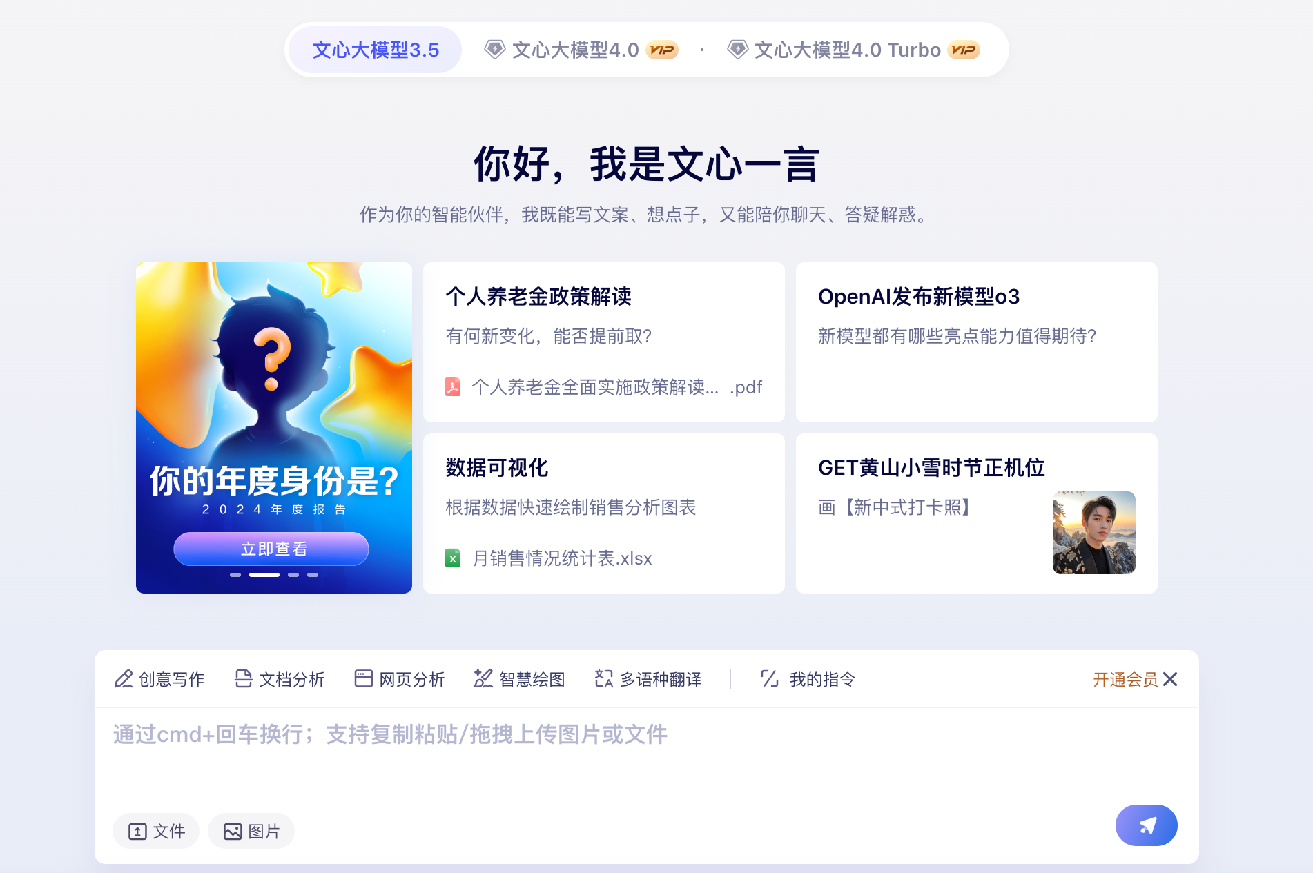This screenshot has width=1313, height=873.
Task: Click into the message input field
Action: (646, 756)
